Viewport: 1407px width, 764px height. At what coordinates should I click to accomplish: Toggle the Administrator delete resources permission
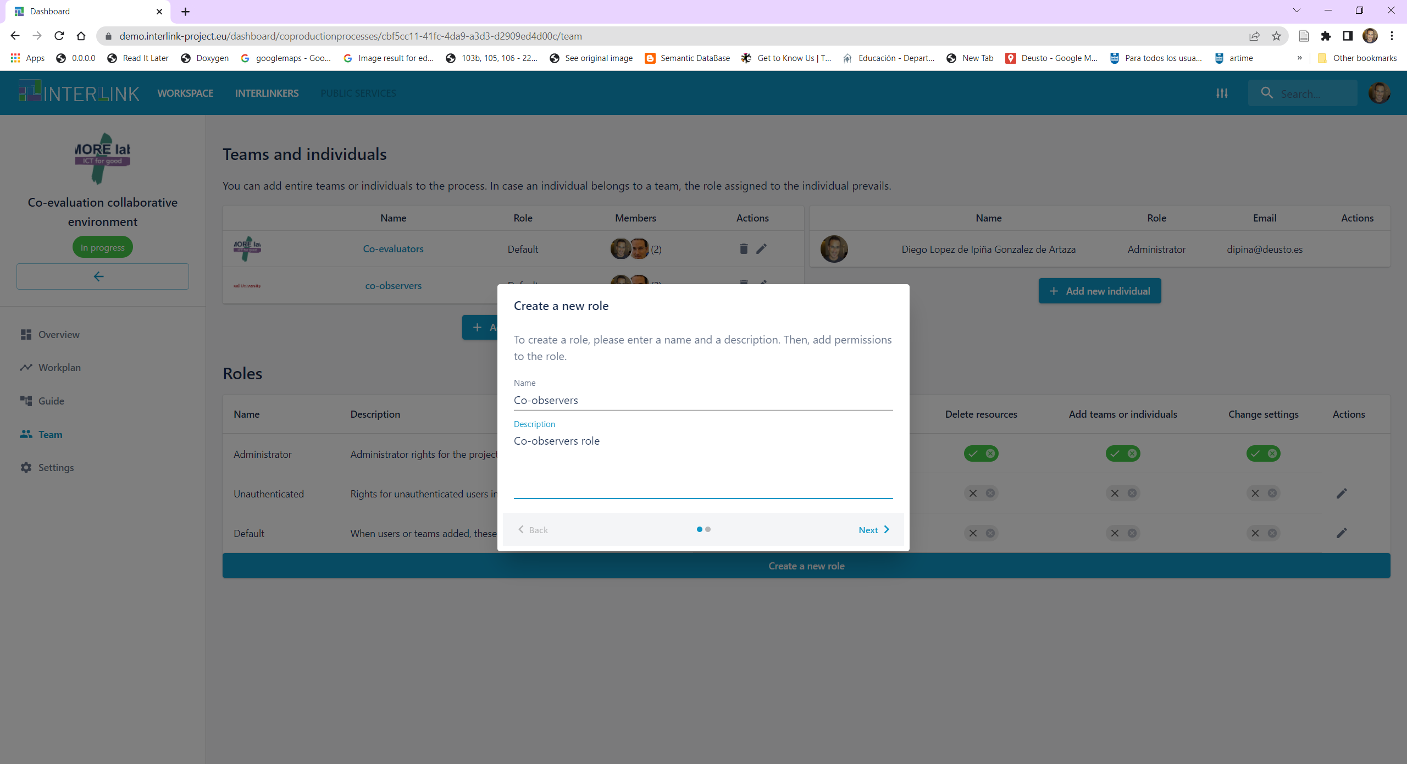point(981,452)
